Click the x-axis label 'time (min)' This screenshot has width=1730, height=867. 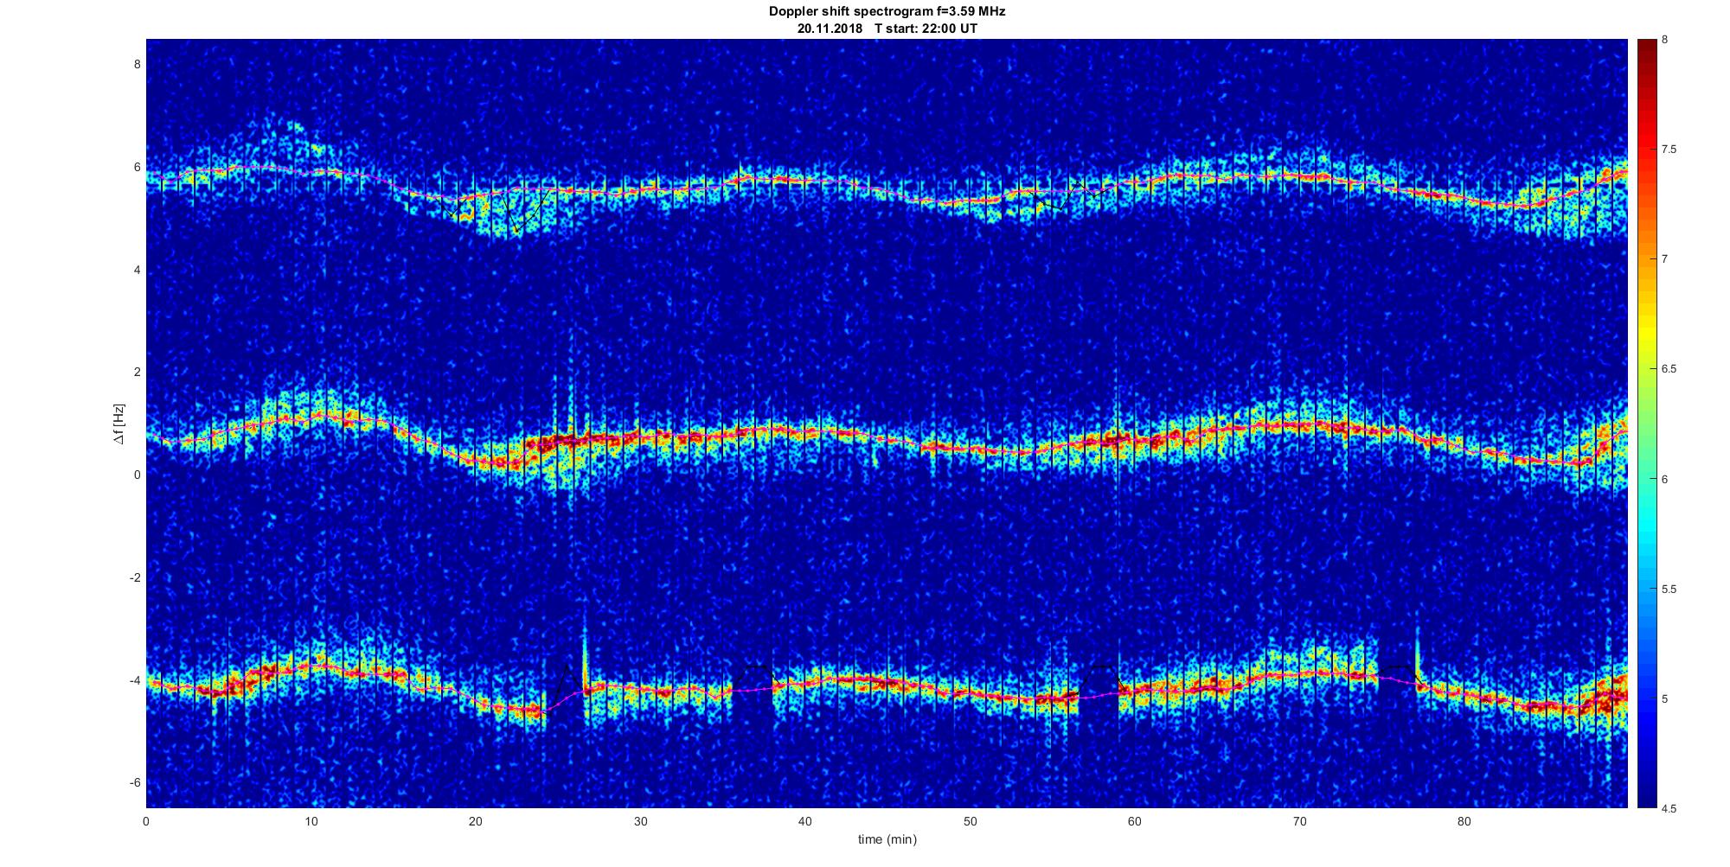[887, 839]
